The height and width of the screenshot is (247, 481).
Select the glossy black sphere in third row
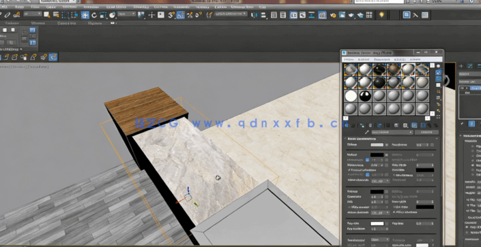coord(365,96)
